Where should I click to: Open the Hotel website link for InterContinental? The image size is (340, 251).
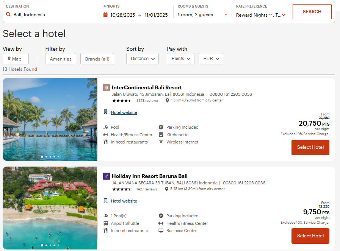click(x=124, y=112)
